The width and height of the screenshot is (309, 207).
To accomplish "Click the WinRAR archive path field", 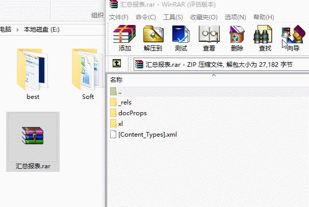I will [x=221, y=64].
